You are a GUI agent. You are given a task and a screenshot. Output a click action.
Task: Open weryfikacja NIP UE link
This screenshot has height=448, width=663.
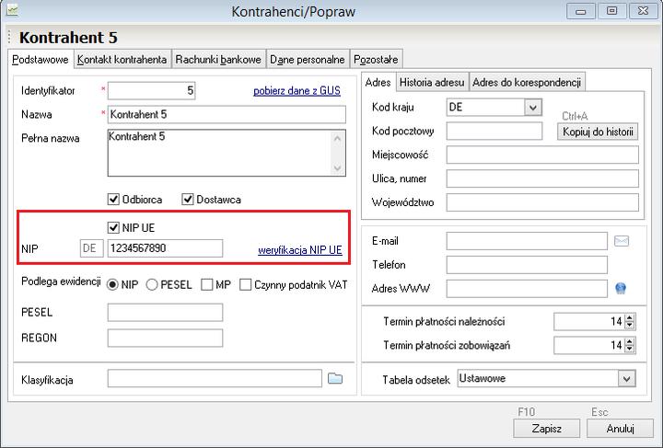pos(299,249)
